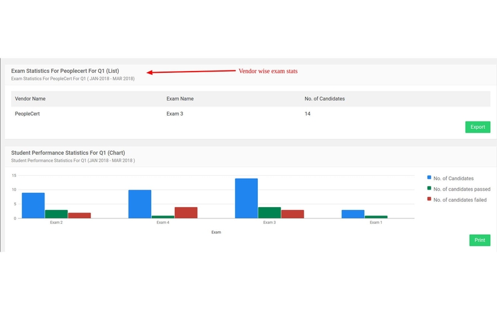Click the green Exam 3 passed bar

point(269,212)
